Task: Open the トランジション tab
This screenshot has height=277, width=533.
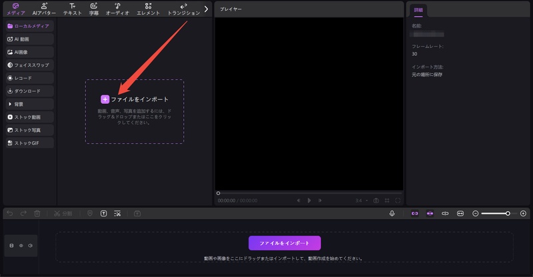Action: click(184, 9)
